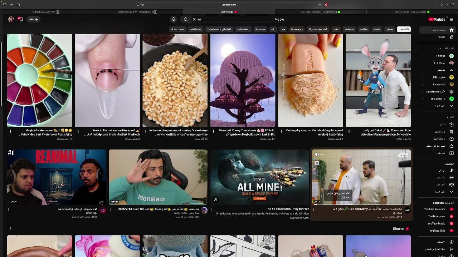Viewport: 458px width, 257px height.
Task: Click the Safari address bar youtube.com
Action: click(x=229, y=5)
